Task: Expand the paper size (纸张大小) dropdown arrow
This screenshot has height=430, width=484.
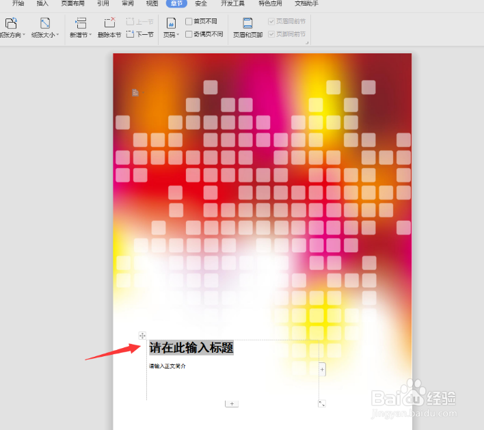Action: pyautogui.click(x=57, y=35)
